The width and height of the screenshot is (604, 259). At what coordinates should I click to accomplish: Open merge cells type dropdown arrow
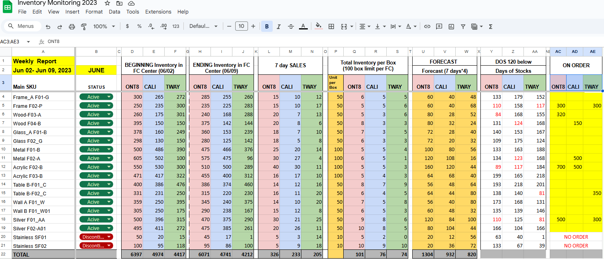pos(352,27)
